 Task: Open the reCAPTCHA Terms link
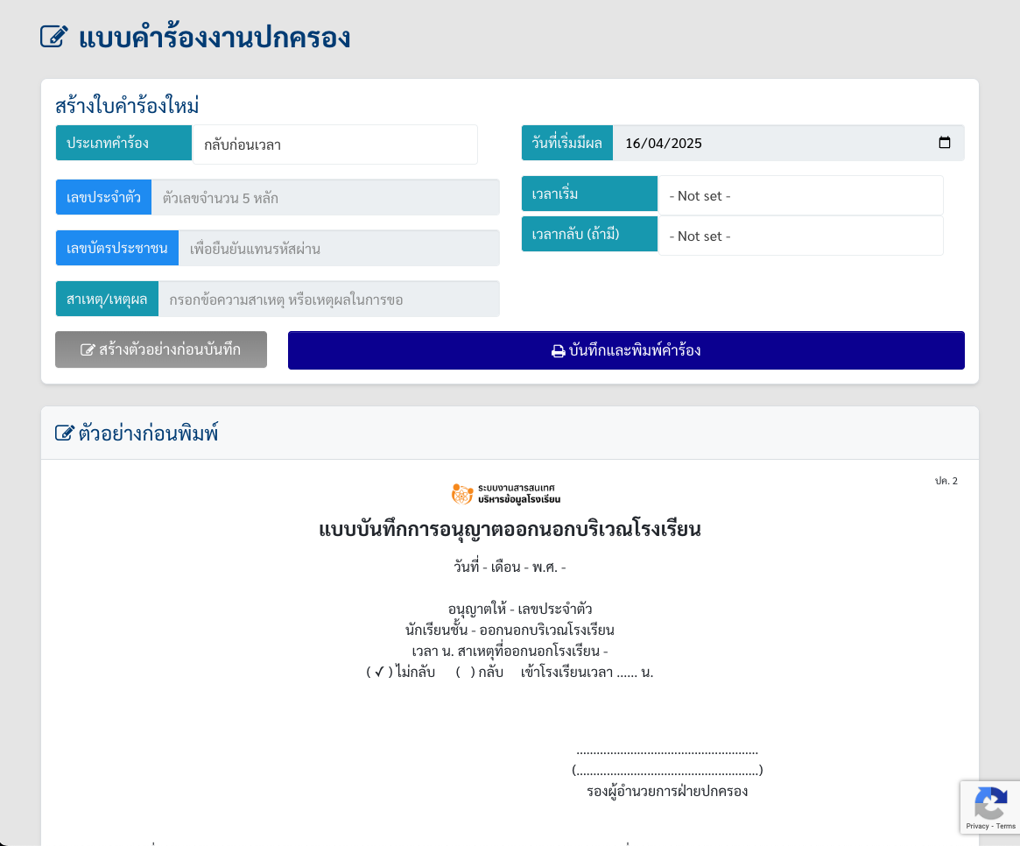tap(1006, 826)
